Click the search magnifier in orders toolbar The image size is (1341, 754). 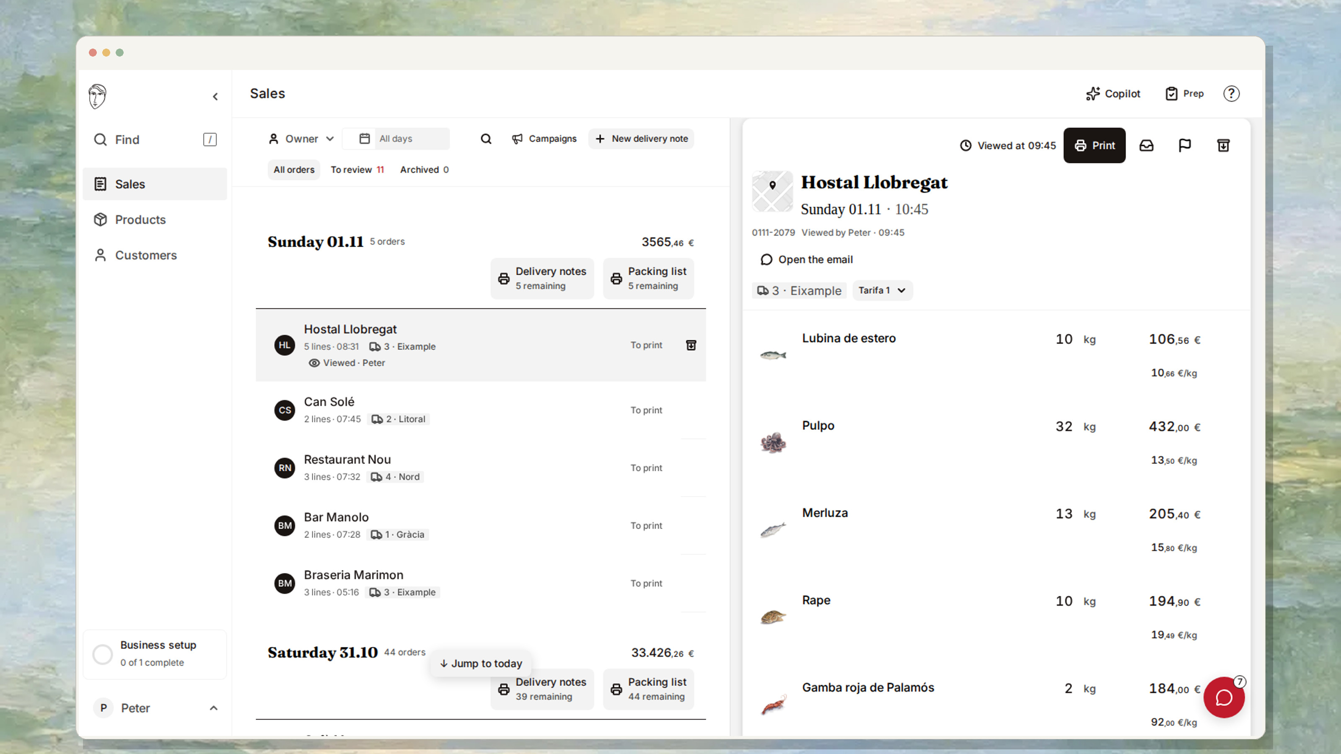486,139
